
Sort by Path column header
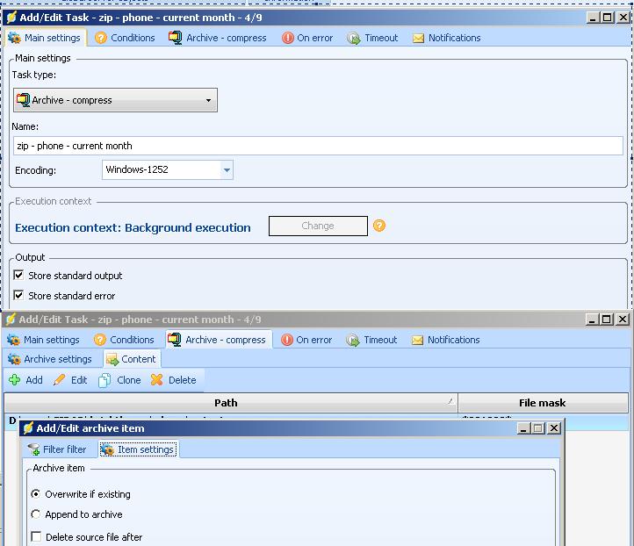(227, 403)
